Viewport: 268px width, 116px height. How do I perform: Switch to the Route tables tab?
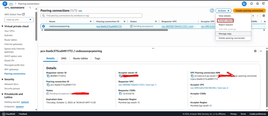point(81,59)
